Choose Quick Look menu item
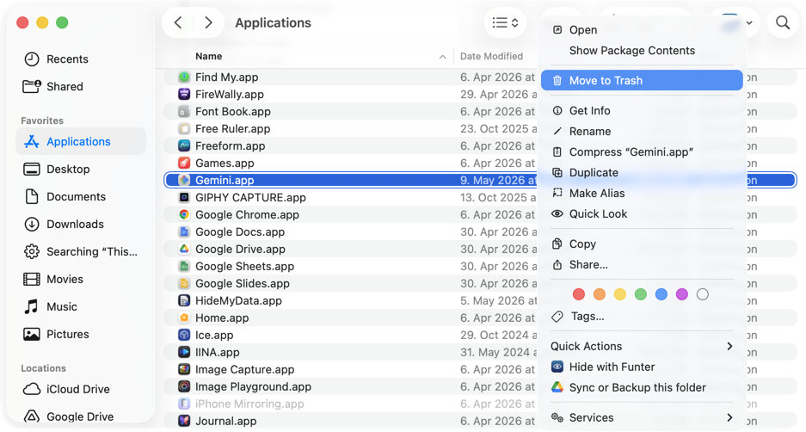This screenshot has height=432, width=806. coord(642,213)
